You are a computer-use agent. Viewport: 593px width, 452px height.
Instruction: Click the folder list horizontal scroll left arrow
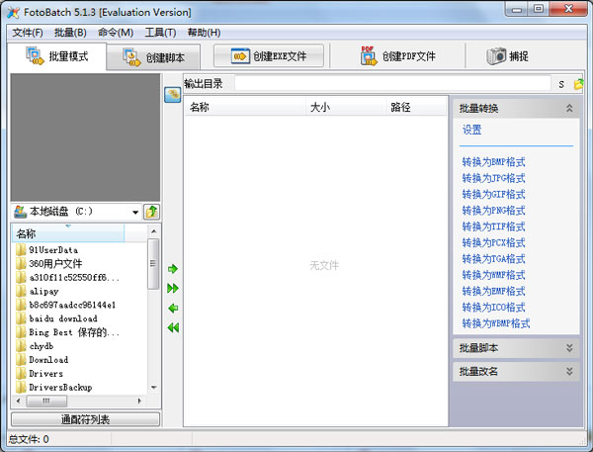[x=19, y=401]
